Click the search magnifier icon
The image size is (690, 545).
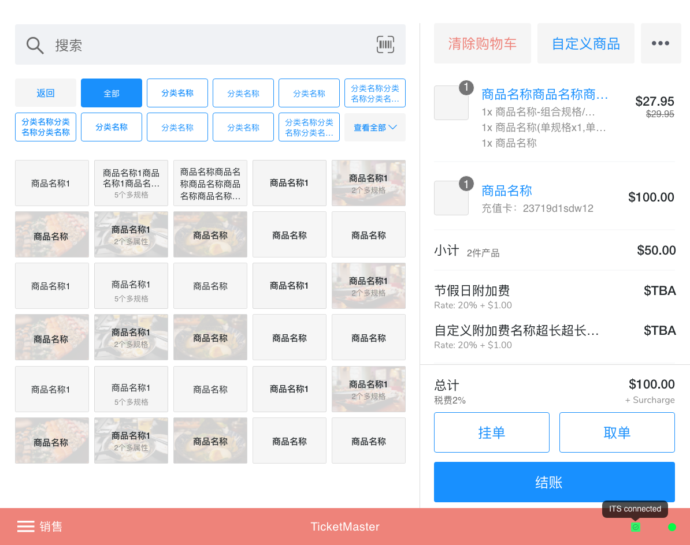[35, 45]
